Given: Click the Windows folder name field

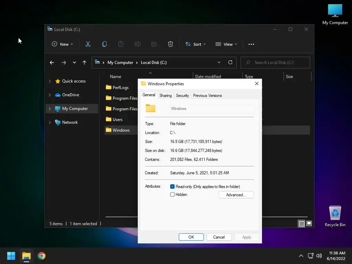Looking at the screenshot, I should pyautogui.click(x=212, y=109).
